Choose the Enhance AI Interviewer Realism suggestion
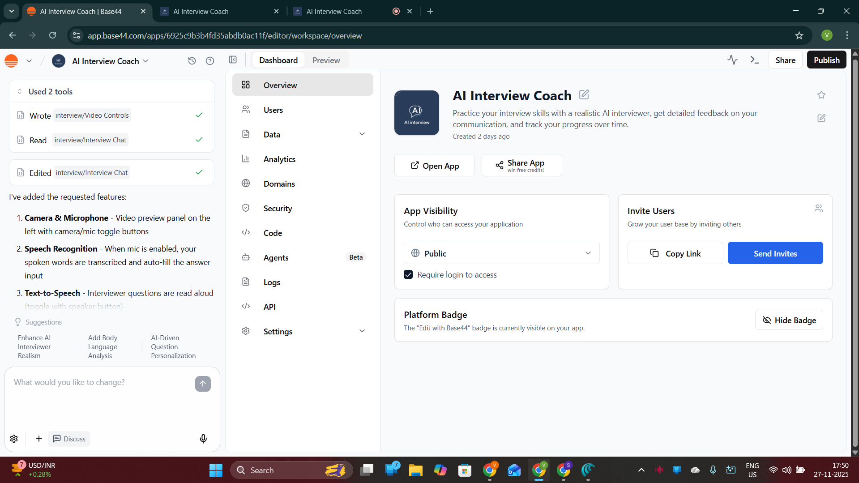Image resolution: width=859 pixels, height=483 pixels. pyautogui.click(x=34, y=347)
